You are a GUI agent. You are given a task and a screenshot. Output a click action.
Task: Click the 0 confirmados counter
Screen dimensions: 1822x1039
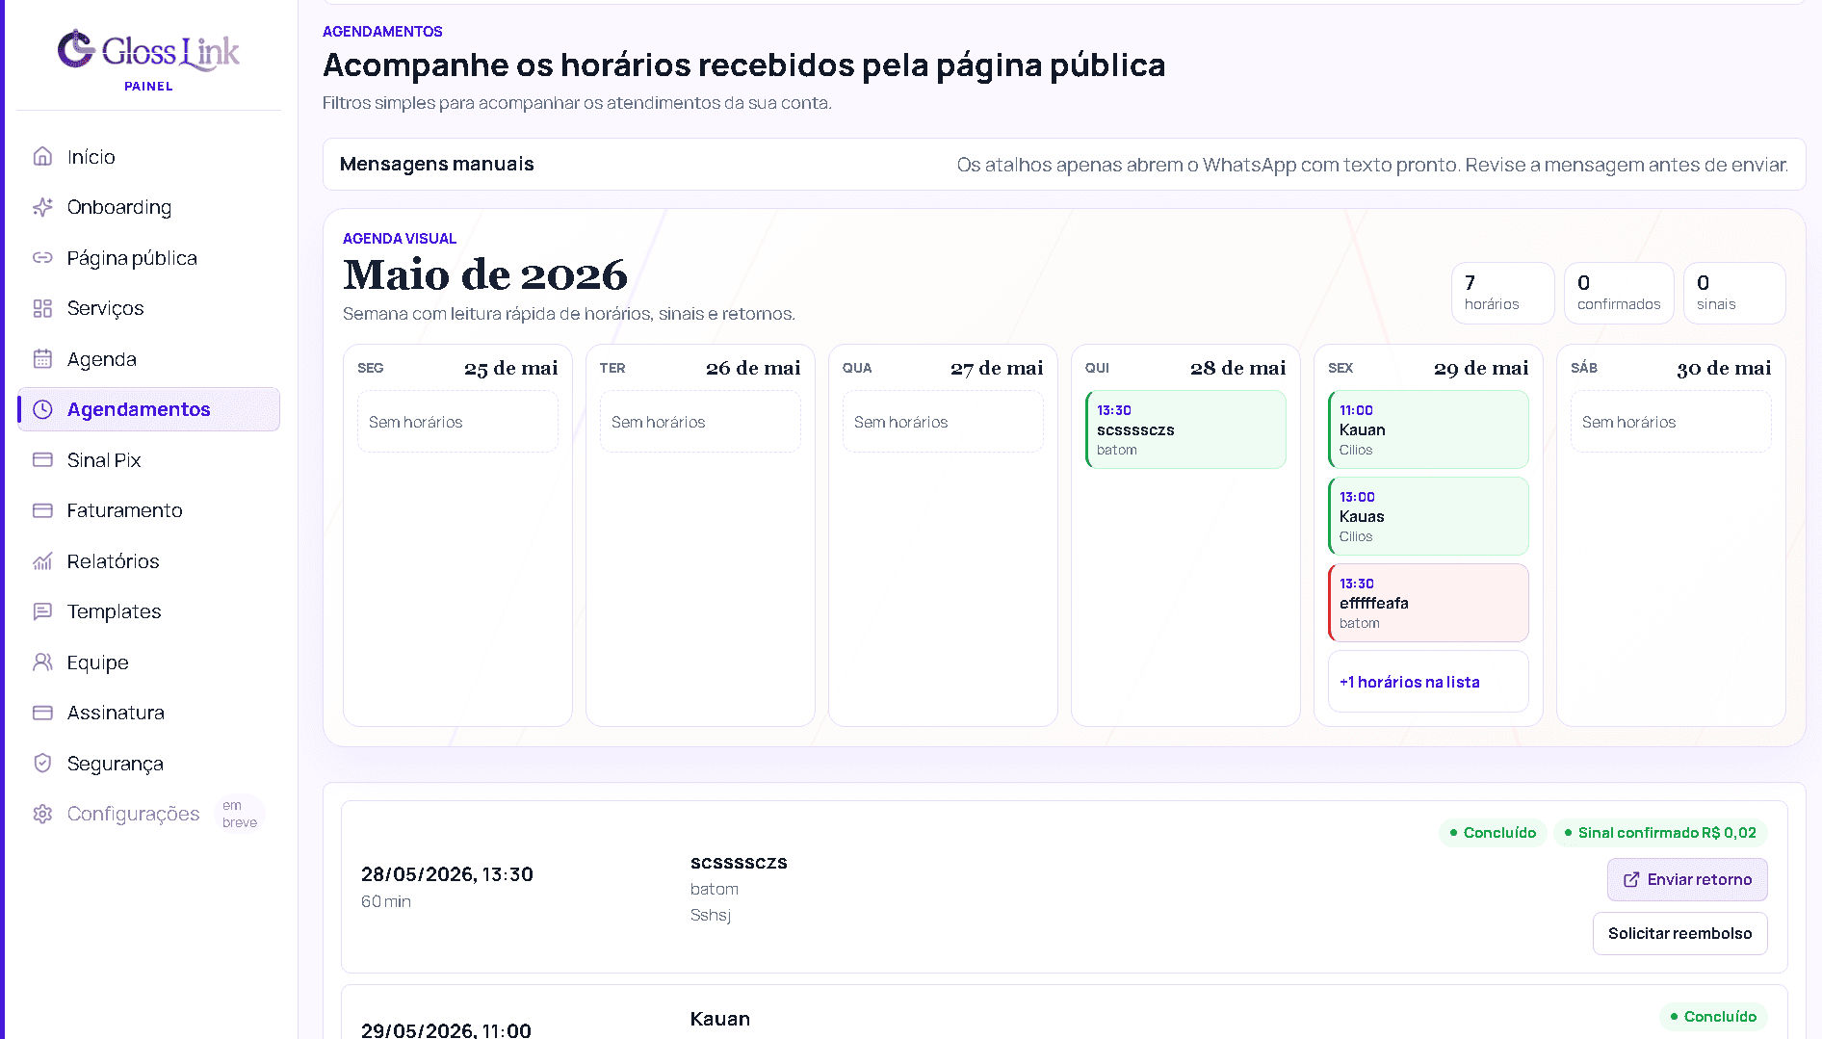(x=1619, y=293)
